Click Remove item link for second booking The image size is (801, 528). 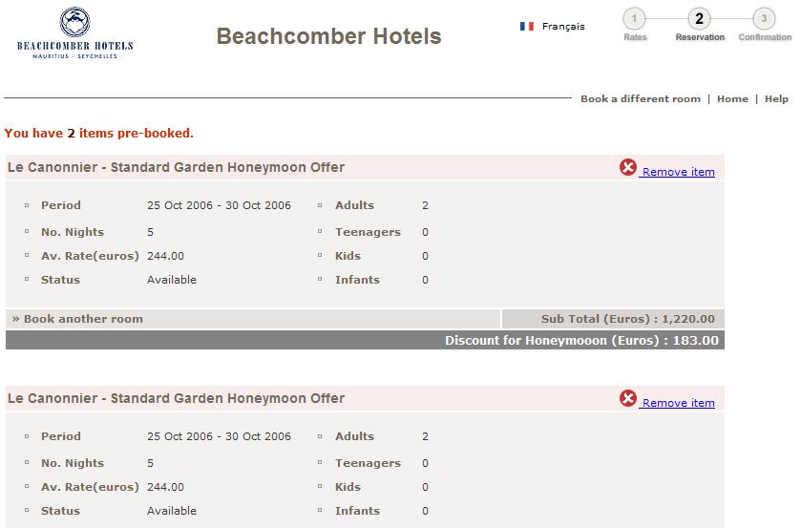point(678,403)
